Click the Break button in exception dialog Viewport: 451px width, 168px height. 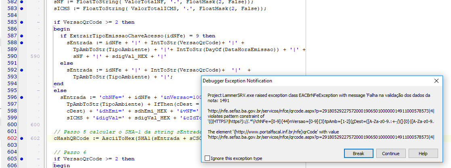pos(359,154)
